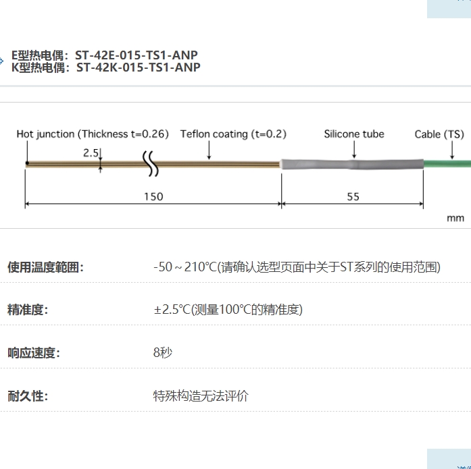Click the 2.5 width dimension
The width and height of the screenshot is (471, 469).
tap(91, 153)
